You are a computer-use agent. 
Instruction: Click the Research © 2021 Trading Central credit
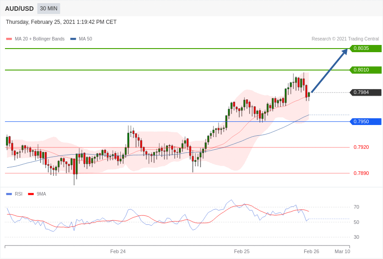[x=345, y=39]
